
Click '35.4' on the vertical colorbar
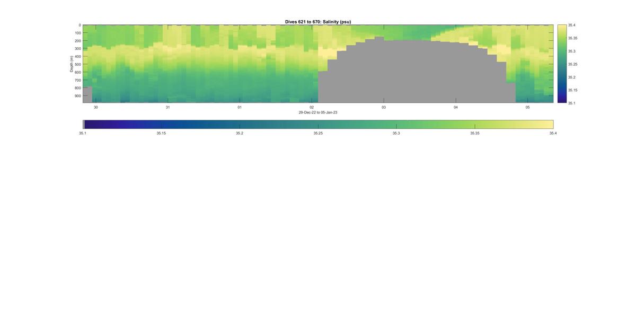(572, 25)
